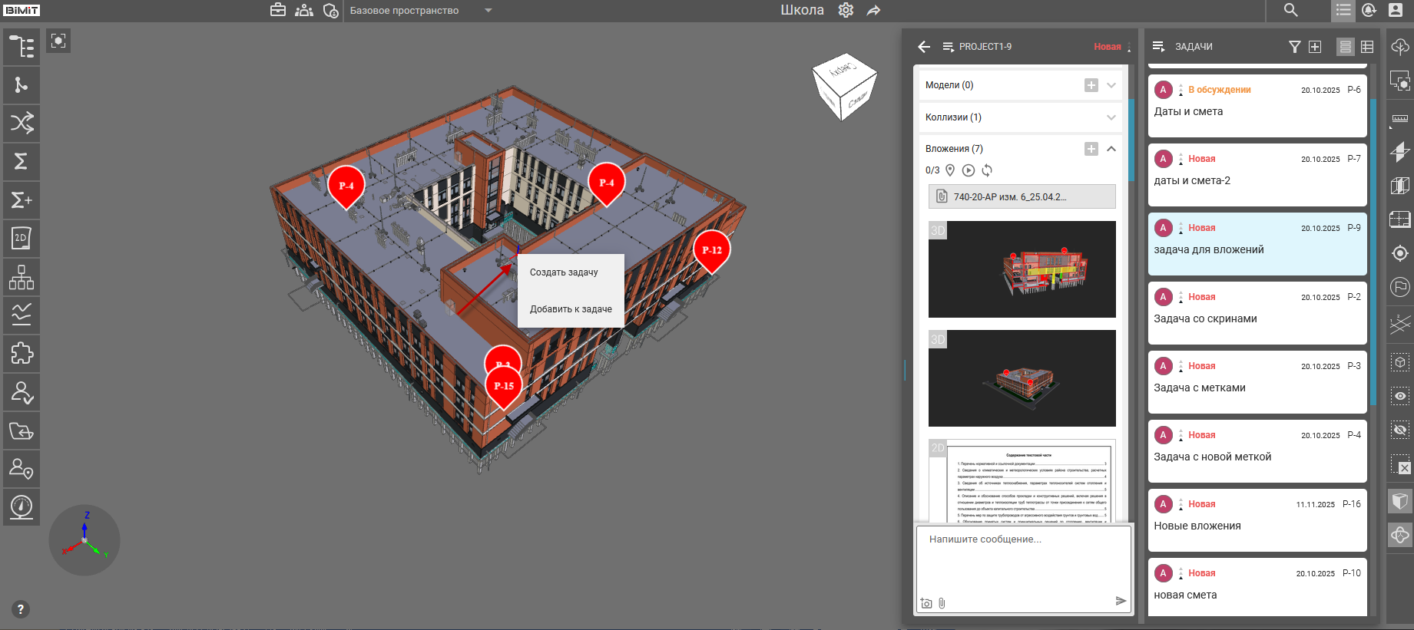Screen dimensions: 1414x630
Task: Choose Добавить к задаче menu option
Action: (571, 309)
